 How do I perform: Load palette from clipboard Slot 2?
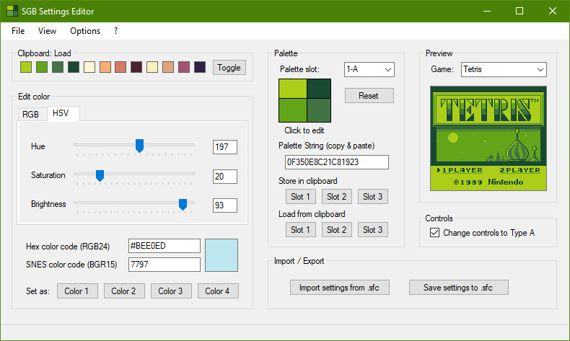pos(337,229)
